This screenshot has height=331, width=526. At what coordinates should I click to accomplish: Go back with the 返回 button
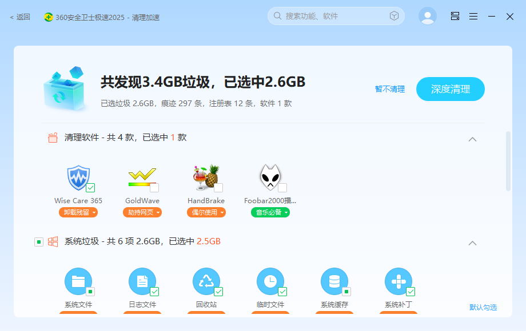20,17
